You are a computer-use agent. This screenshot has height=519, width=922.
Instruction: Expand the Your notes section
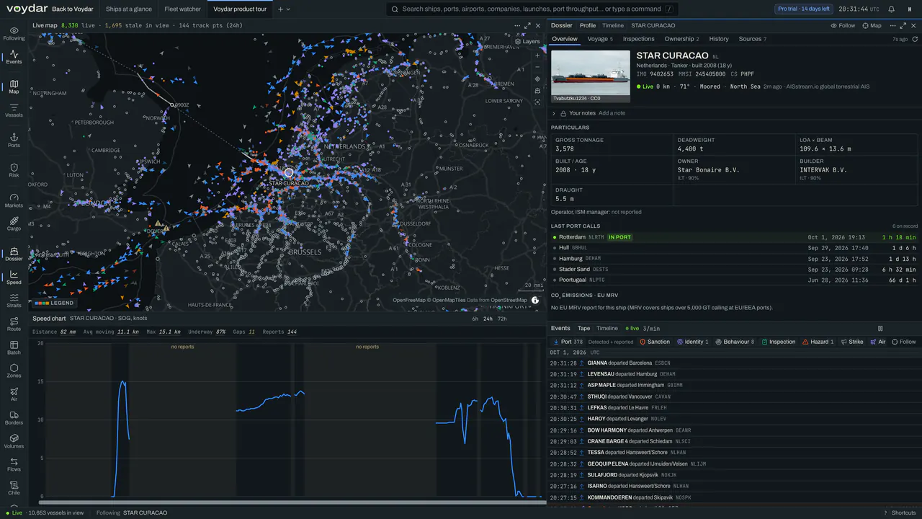point(554,113)
